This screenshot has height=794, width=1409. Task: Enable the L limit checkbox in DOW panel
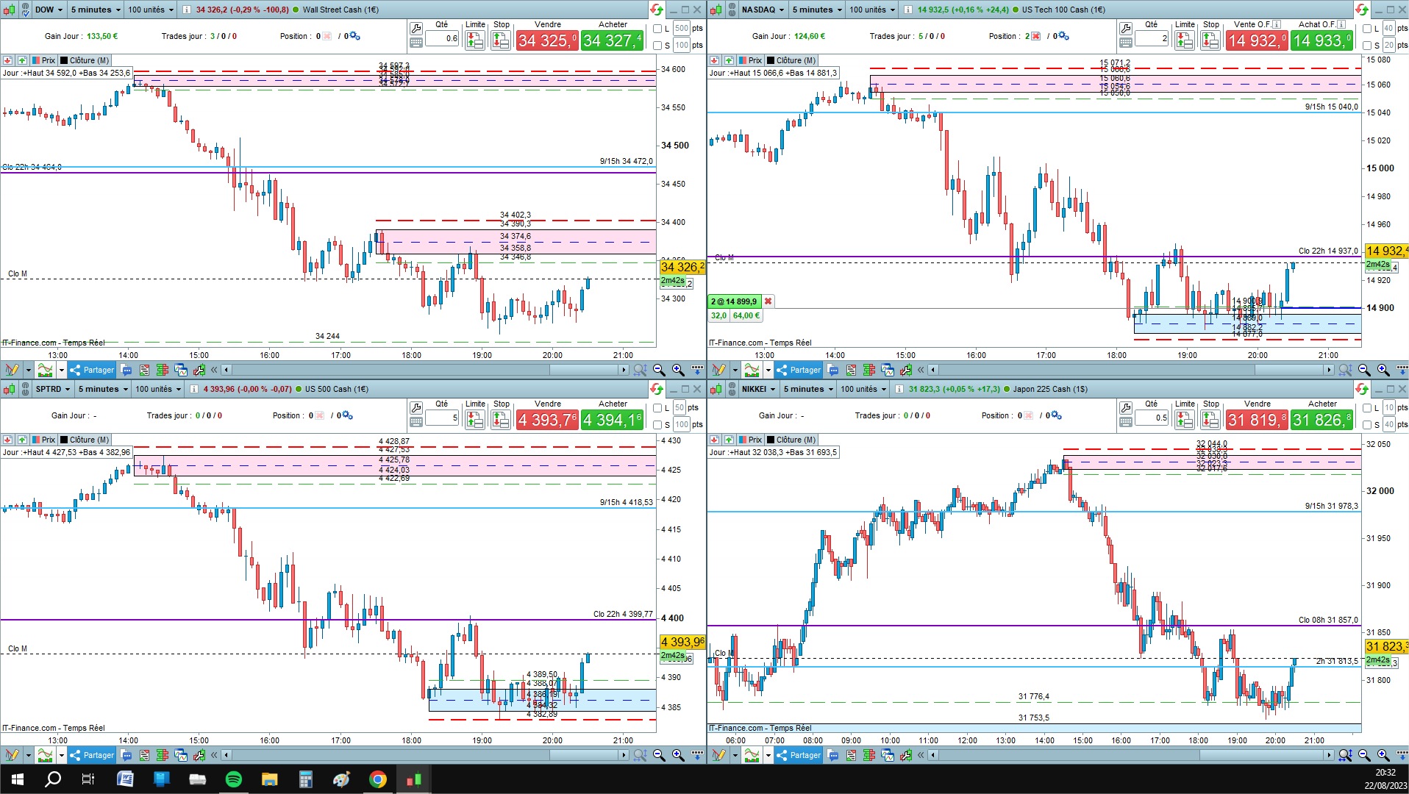coord(657,29)
